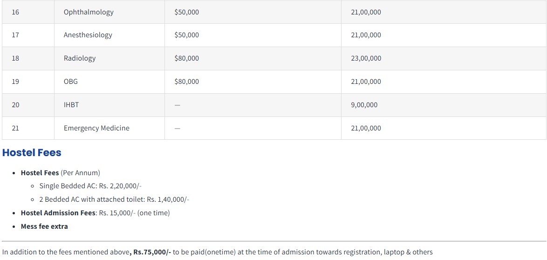Click the 21,00,000 fee for Emergency Medicine
547x260 pixels.
click(366, 128)
